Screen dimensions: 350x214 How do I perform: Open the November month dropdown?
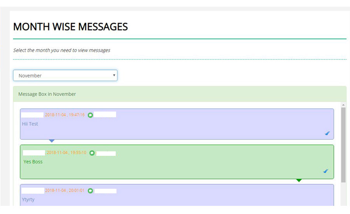(x=65, y=75)
